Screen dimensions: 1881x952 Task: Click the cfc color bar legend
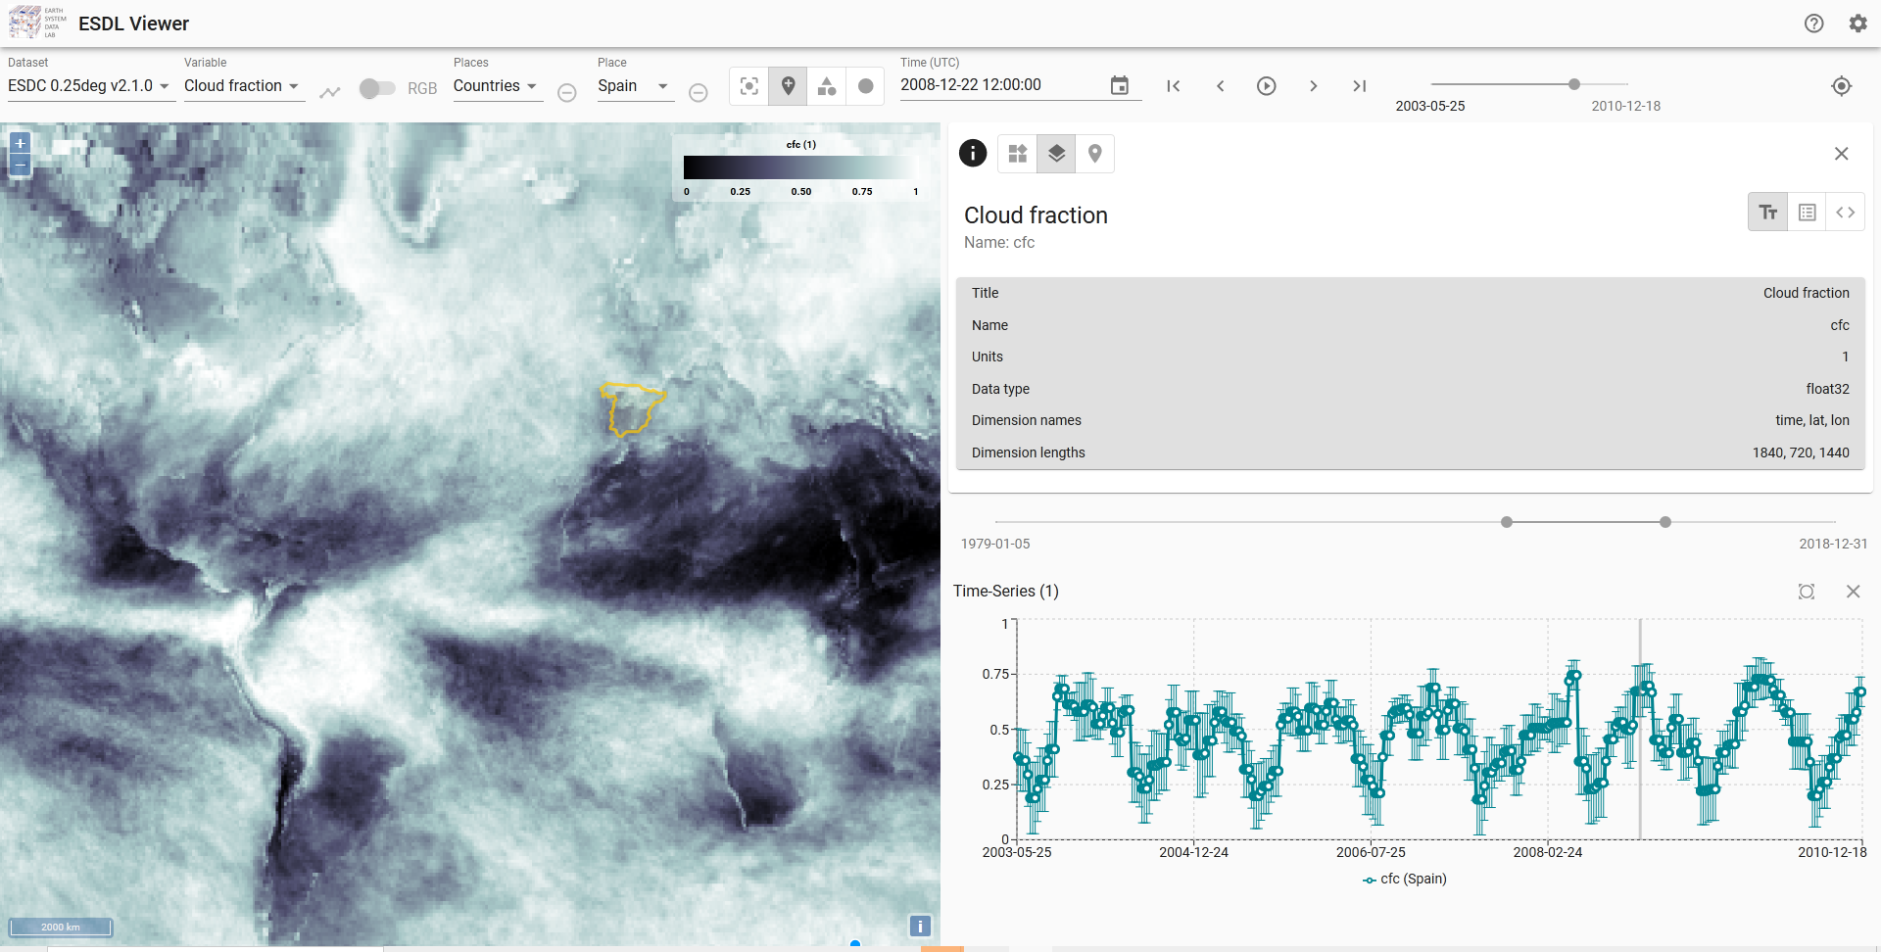(x=801, y=167)
